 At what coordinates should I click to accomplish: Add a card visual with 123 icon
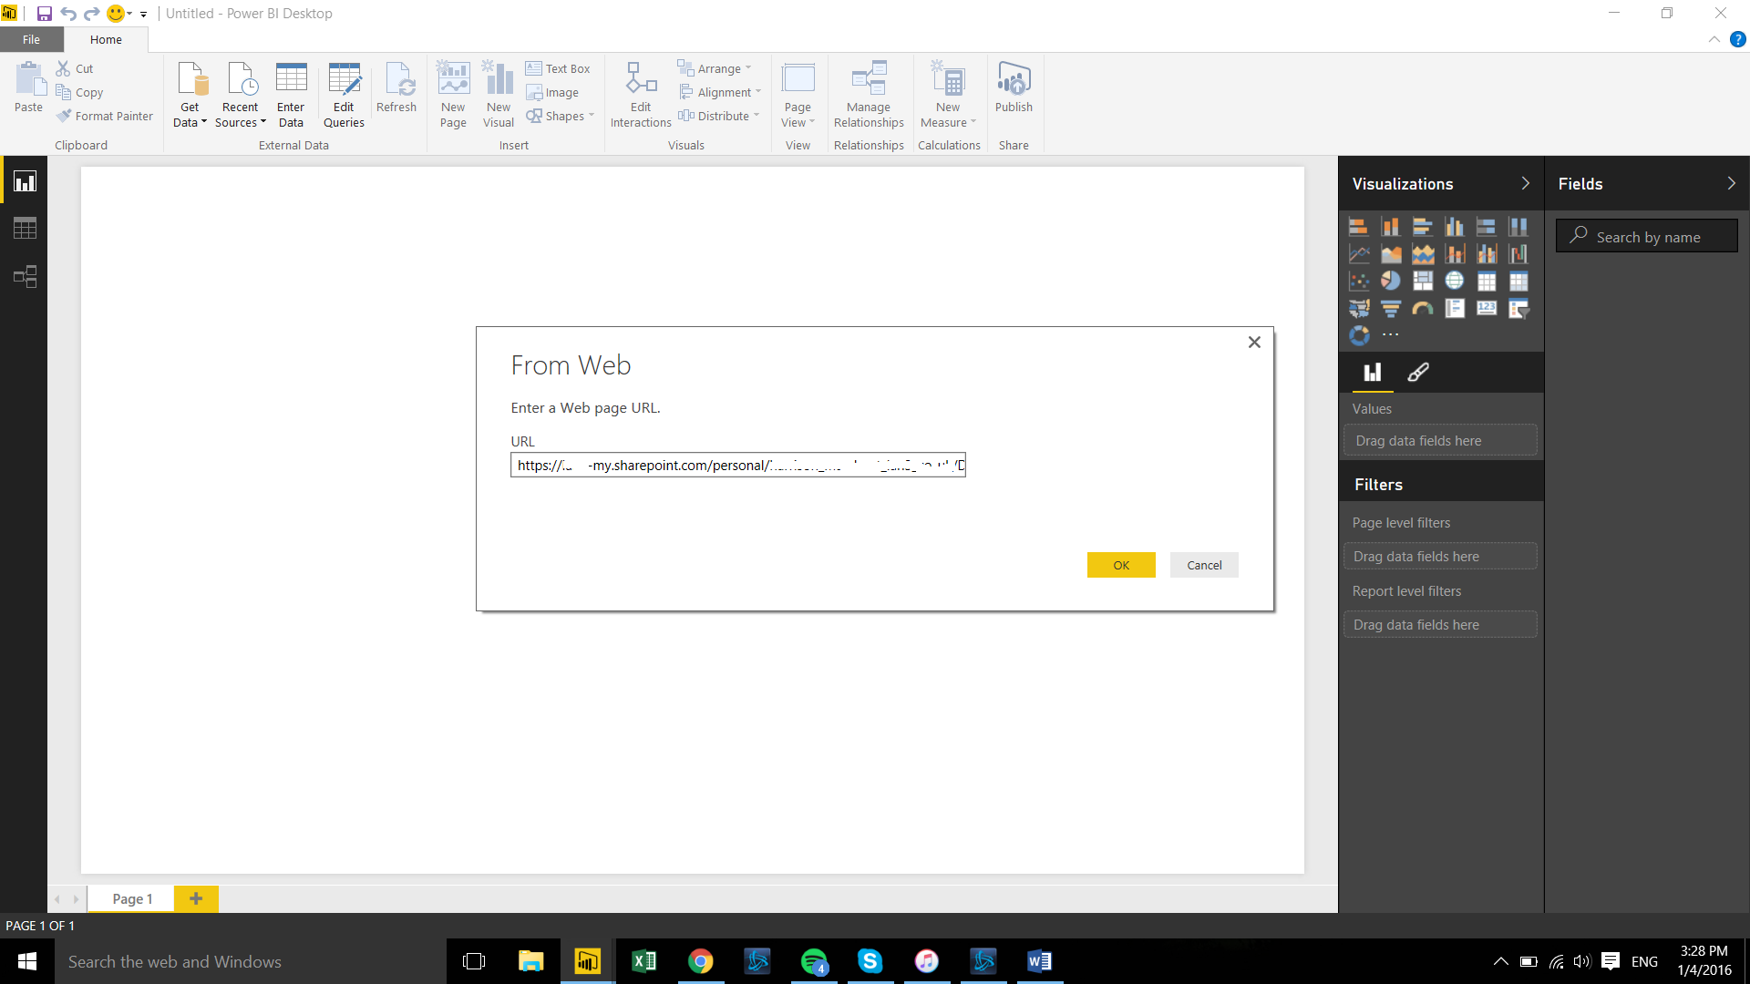point(1487,308)
